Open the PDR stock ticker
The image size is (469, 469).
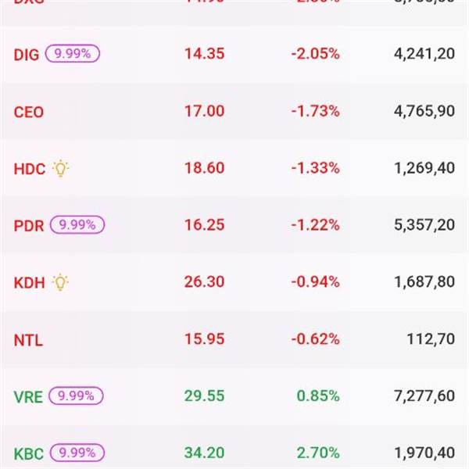point(29,226)
